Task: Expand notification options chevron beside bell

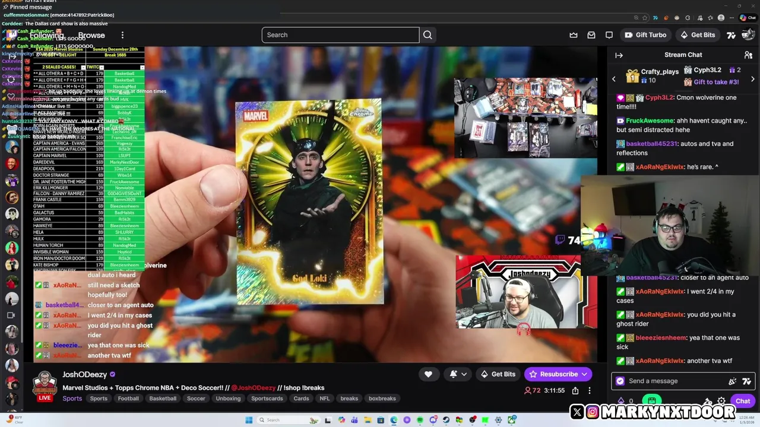Action: (464, 374)
